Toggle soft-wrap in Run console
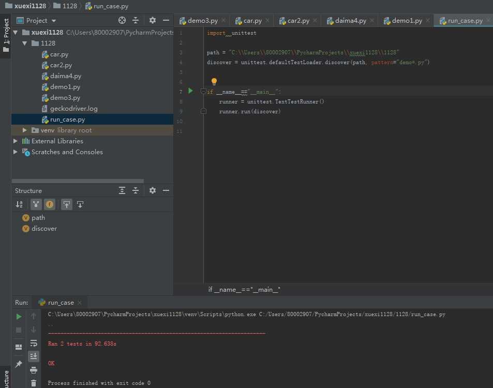This screenshot has height=388, width=493. click(x=34, y=343)
